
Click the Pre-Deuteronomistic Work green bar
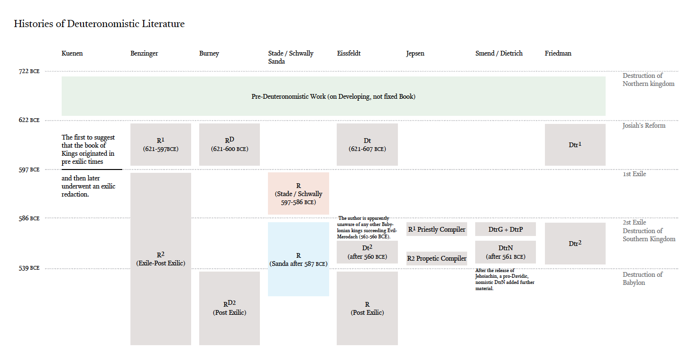click(333, 96)
